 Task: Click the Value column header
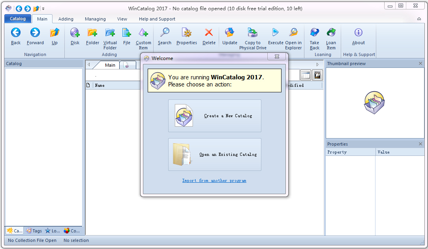[400, 152]
